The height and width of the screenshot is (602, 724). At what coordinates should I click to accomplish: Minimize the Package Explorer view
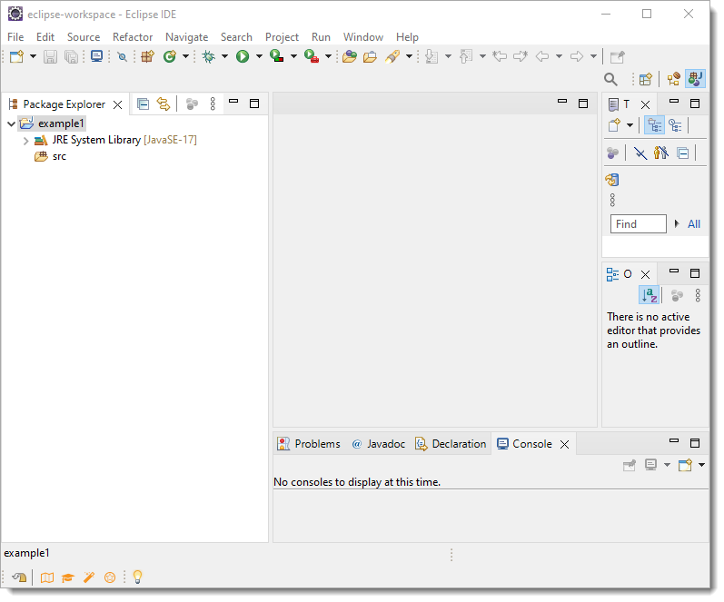point(233,101)
